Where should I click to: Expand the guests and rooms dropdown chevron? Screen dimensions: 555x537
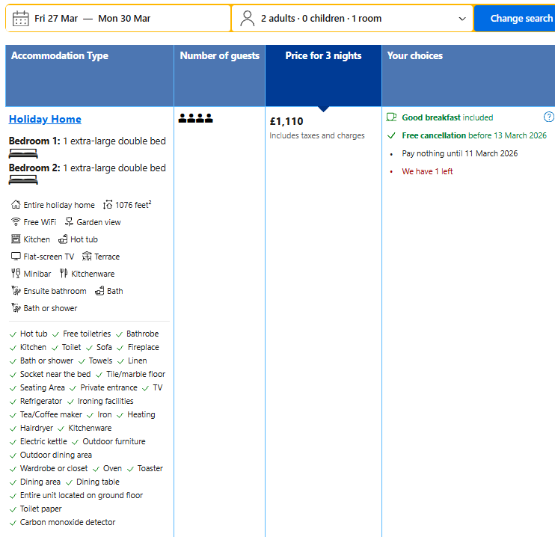click(462, 19)
